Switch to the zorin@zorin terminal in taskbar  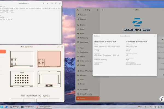pos(28,107)
